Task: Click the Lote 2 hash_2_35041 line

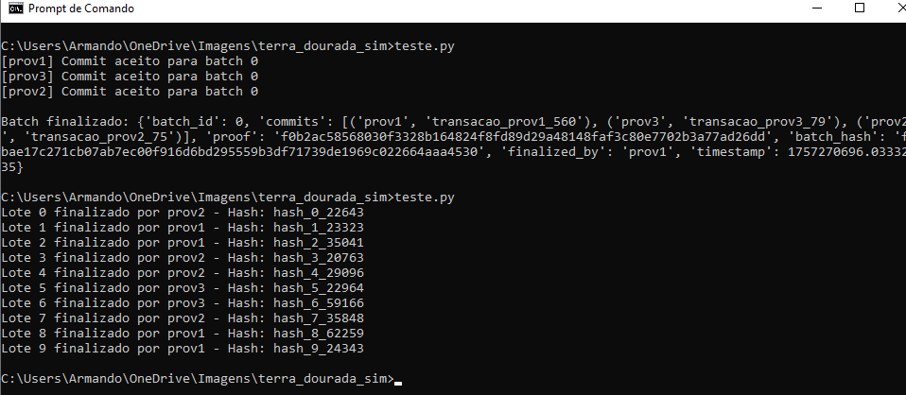Action: point(183,243)
